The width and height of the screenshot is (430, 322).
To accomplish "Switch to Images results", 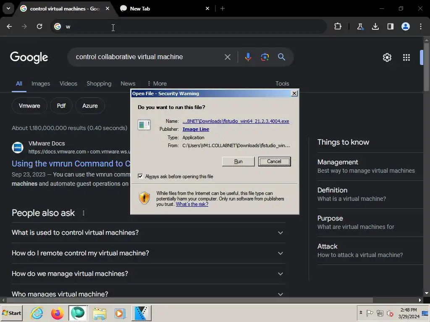I will click(41, 83).
